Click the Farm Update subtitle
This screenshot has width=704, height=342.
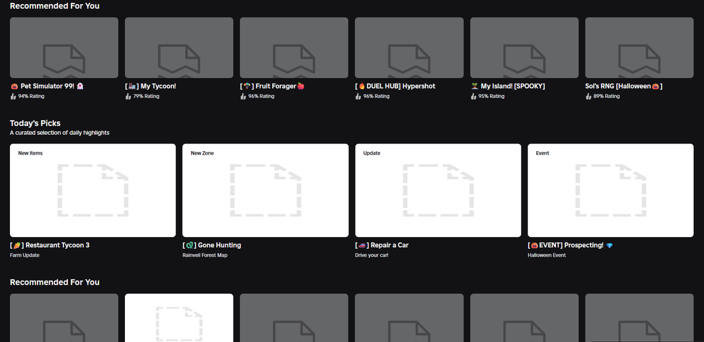tap(25, 255)
